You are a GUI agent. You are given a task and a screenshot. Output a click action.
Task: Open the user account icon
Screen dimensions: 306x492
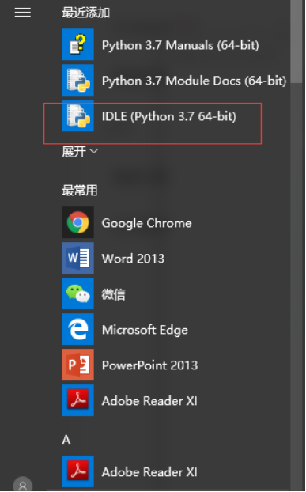(23, 485)
